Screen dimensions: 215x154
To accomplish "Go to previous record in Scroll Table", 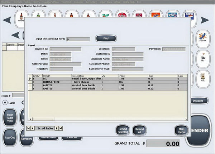I will 32,128.
